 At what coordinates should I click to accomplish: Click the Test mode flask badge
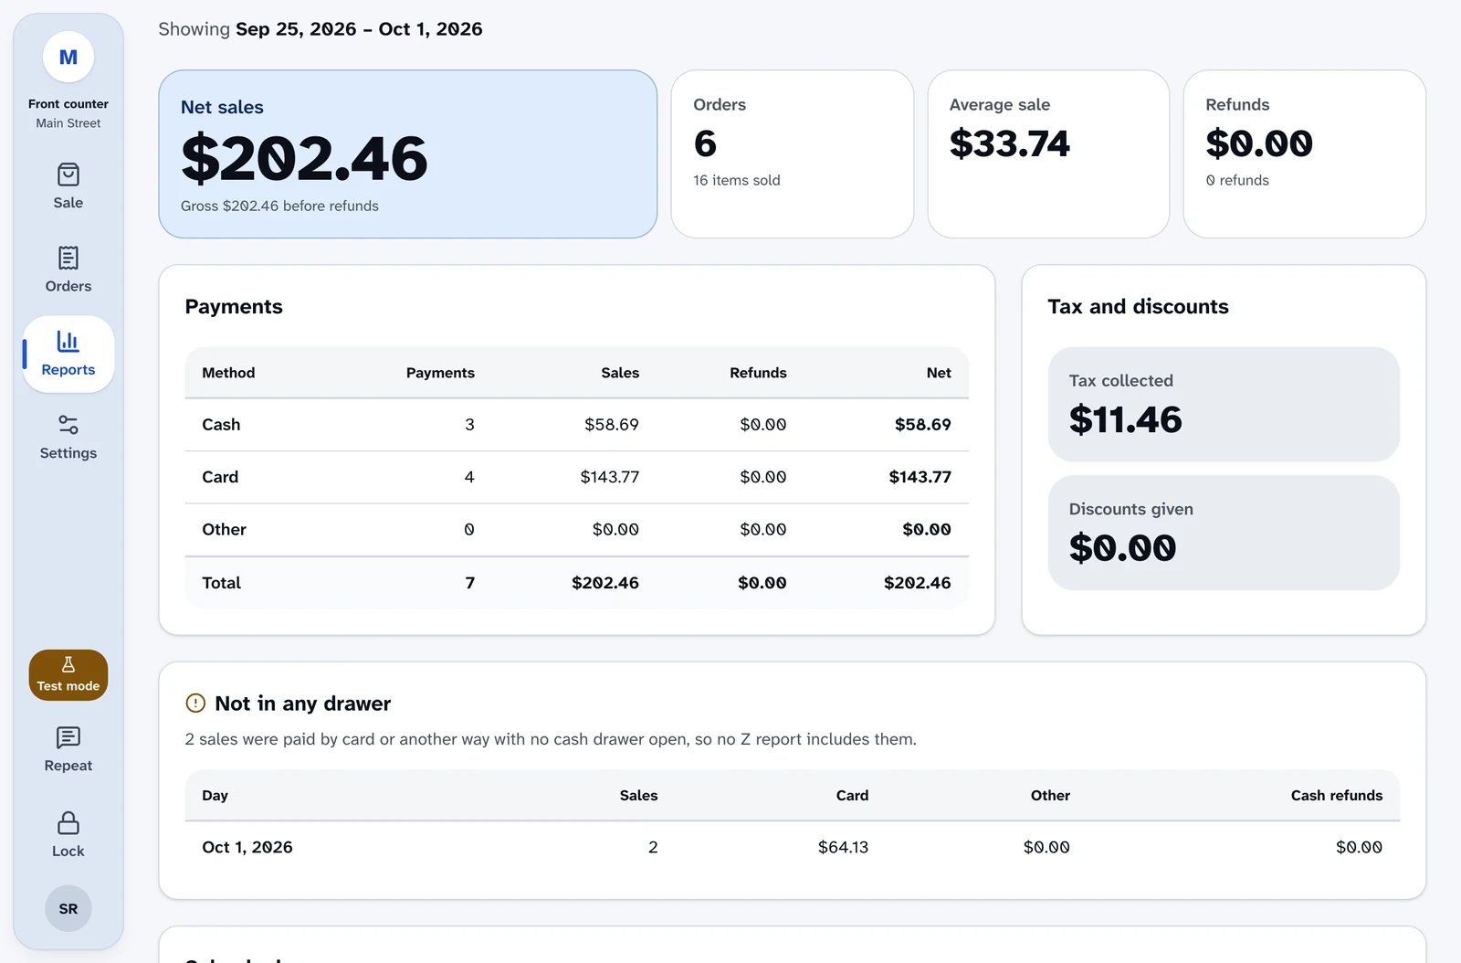click(68, 675)
